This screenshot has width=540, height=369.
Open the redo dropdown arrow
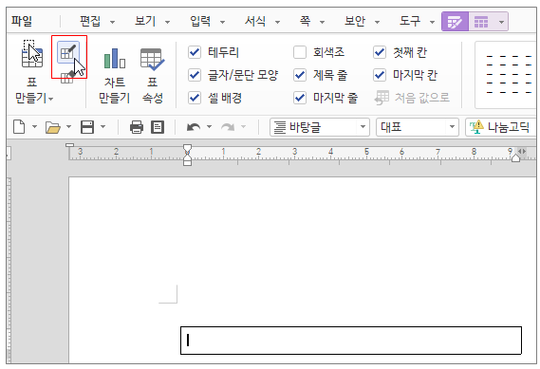[244, 127]
